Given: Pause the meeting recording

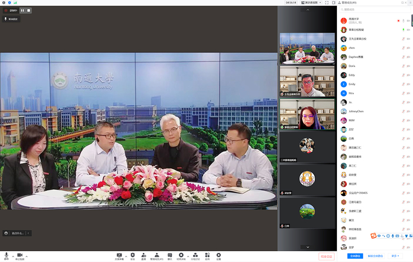Looking at the screenshot, I should click(x=22, y=10).
